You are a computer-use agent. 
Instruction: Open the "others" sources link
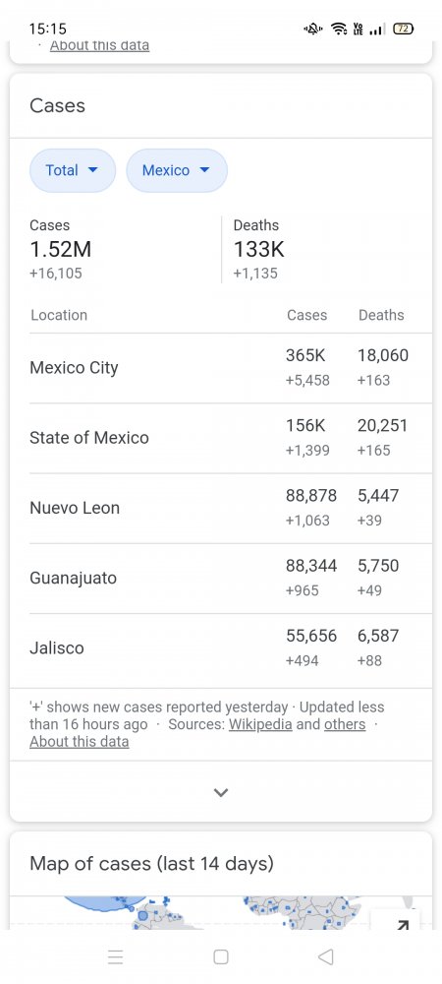[345, 724]
